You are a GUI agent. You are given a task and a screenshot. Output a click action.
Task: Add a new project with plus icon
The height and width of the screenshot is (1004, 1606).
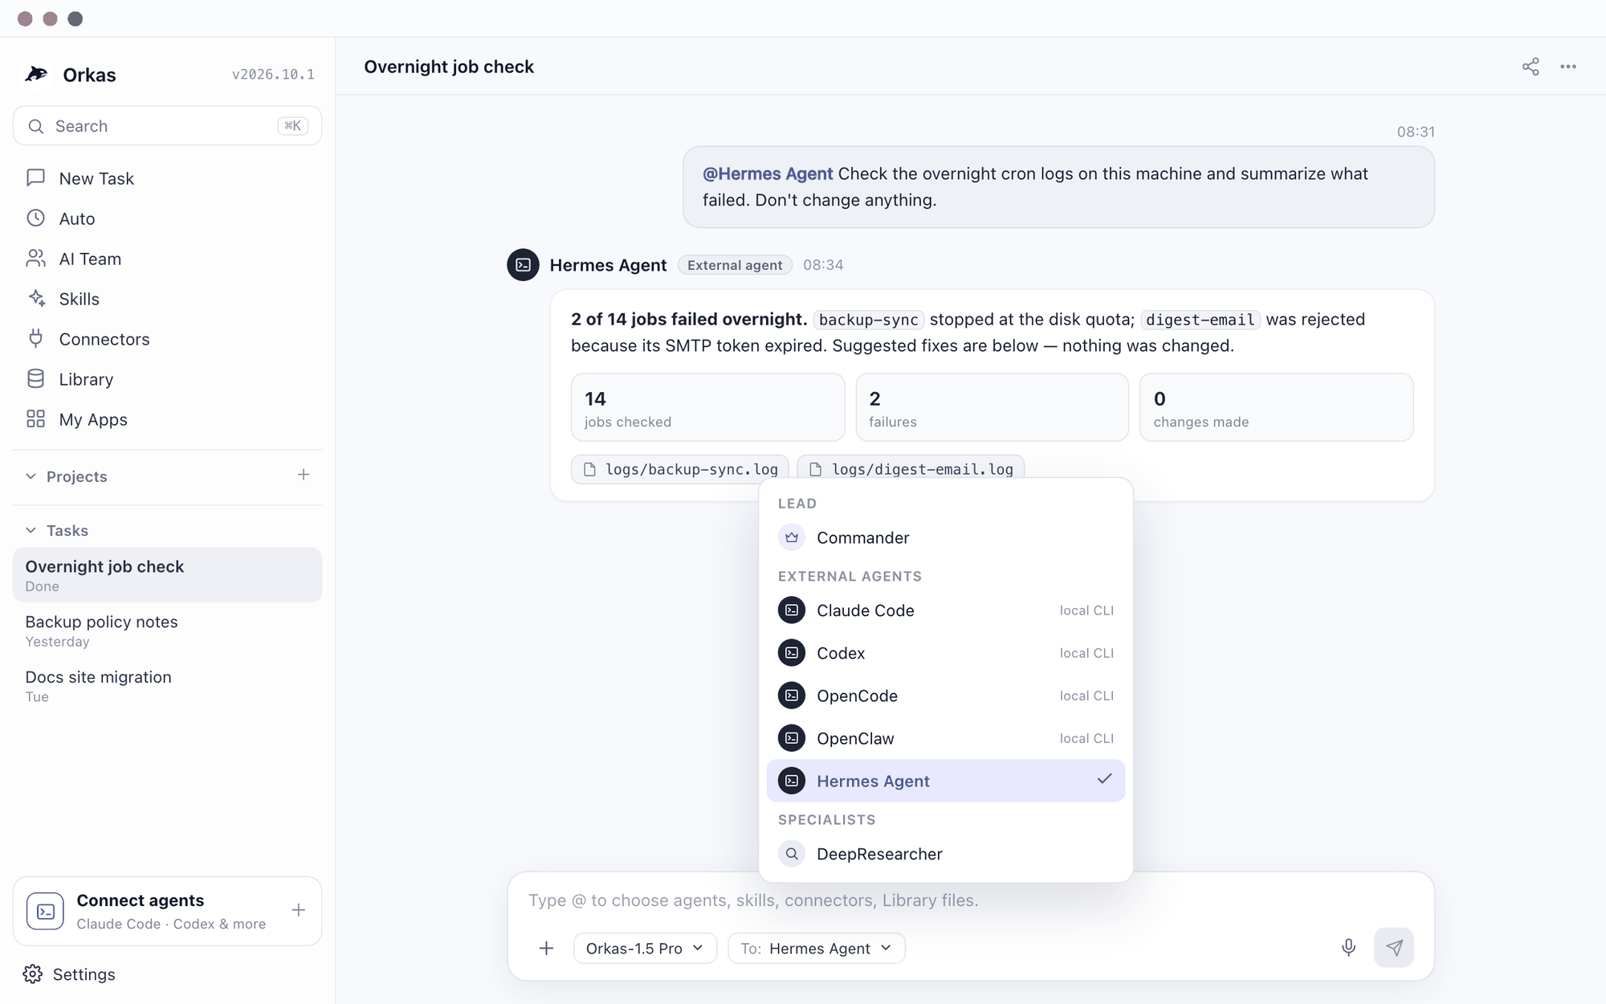[x=304, y=475]
